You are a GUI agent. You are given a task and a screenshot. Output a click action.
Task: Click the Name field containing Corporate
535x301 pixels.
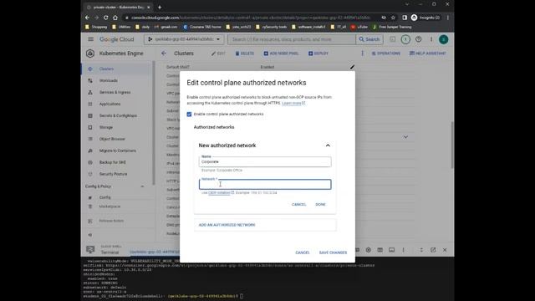265,161
